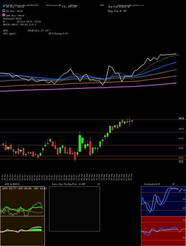Select the 50 Day moving average label
186x246 pixels.
tap(14, 11)
